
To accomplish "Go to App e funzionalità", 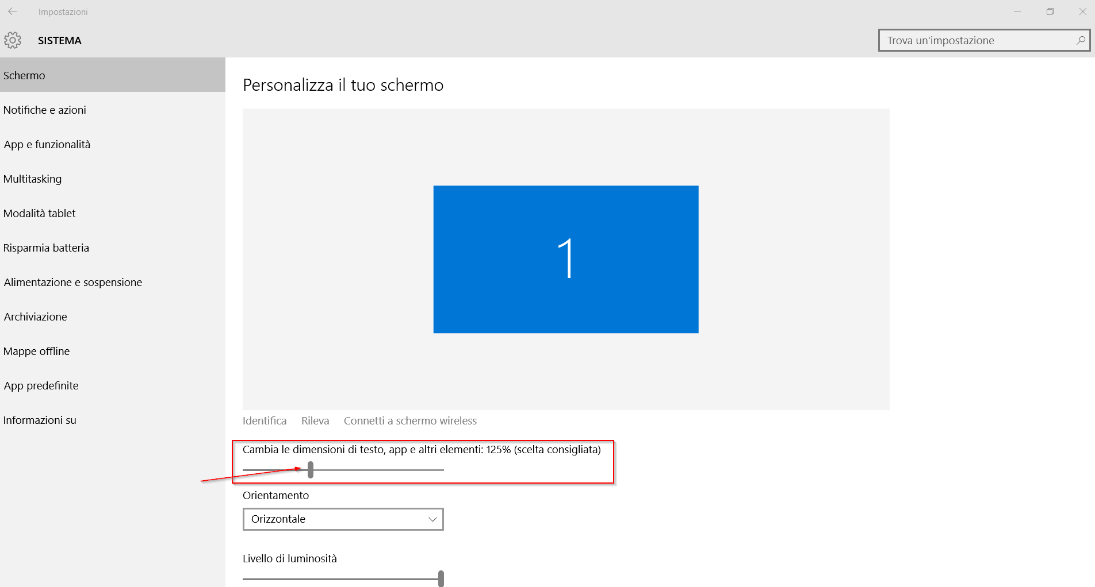I will click(113, 144).
